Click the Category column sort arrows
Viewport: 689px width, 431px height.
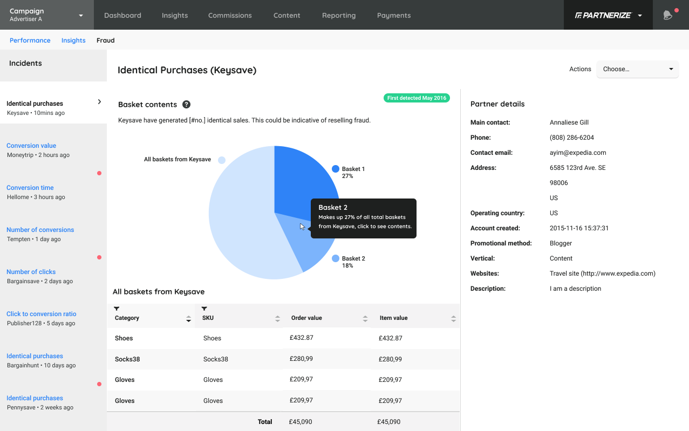tap(188, 318)
